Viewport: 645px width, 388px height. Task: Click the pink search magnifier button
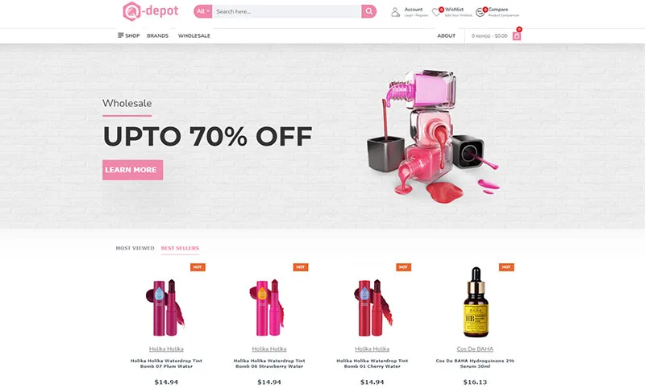tap(369, 11)
